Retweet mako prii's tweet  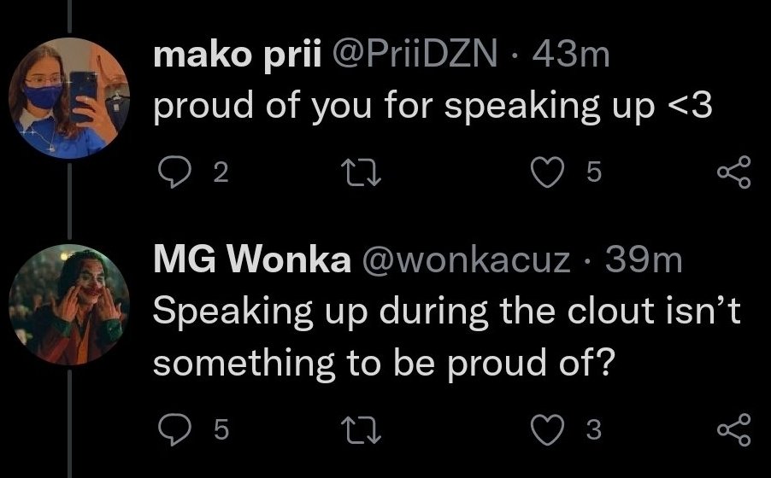(x=359, y=173)
